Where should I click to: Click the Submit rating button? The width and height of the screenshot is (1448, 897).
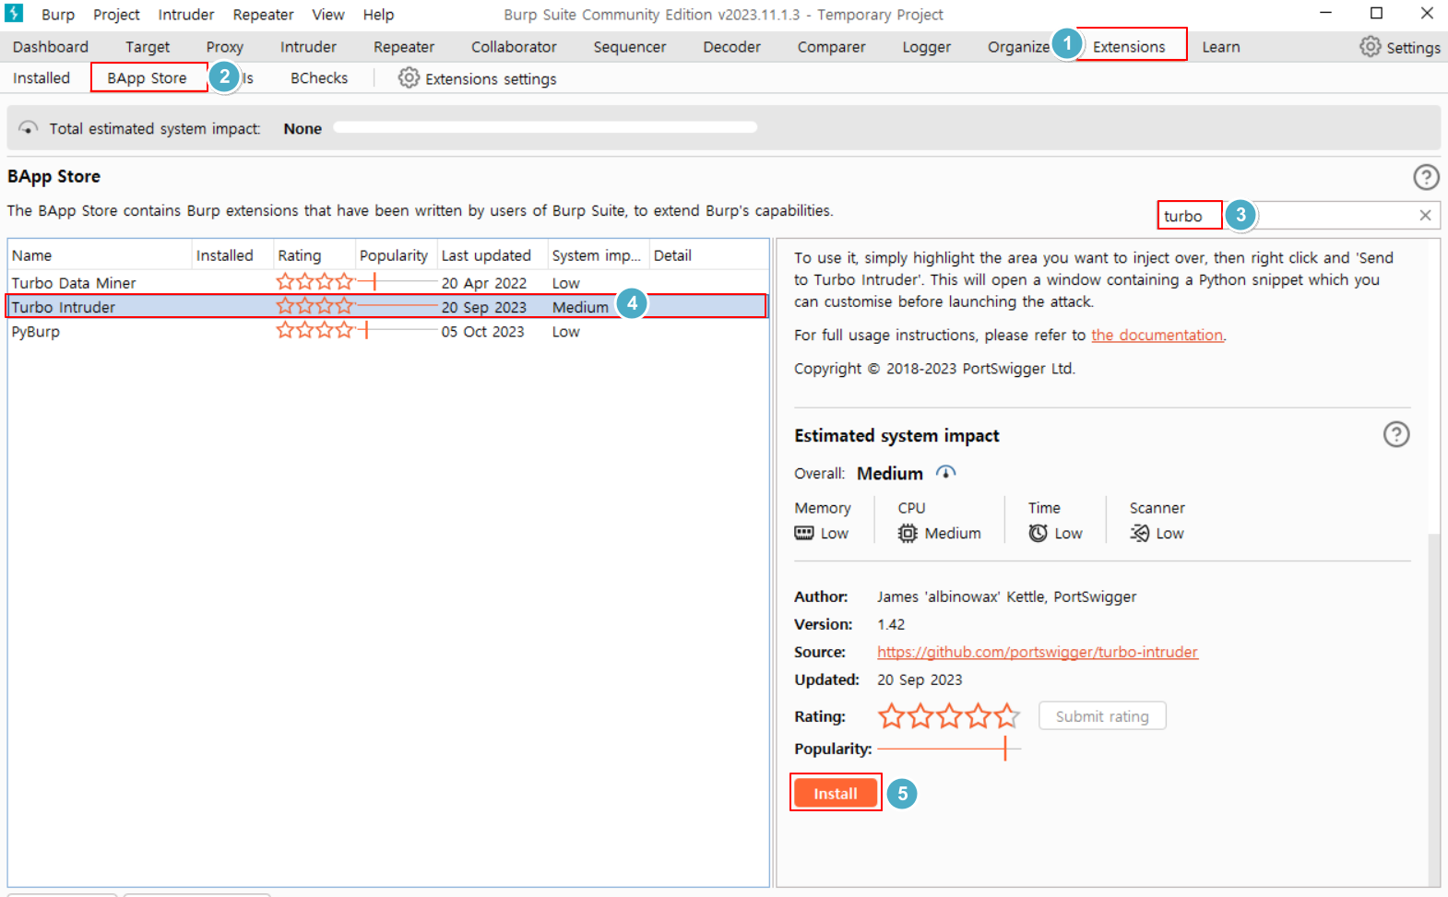click(1102, 716)
